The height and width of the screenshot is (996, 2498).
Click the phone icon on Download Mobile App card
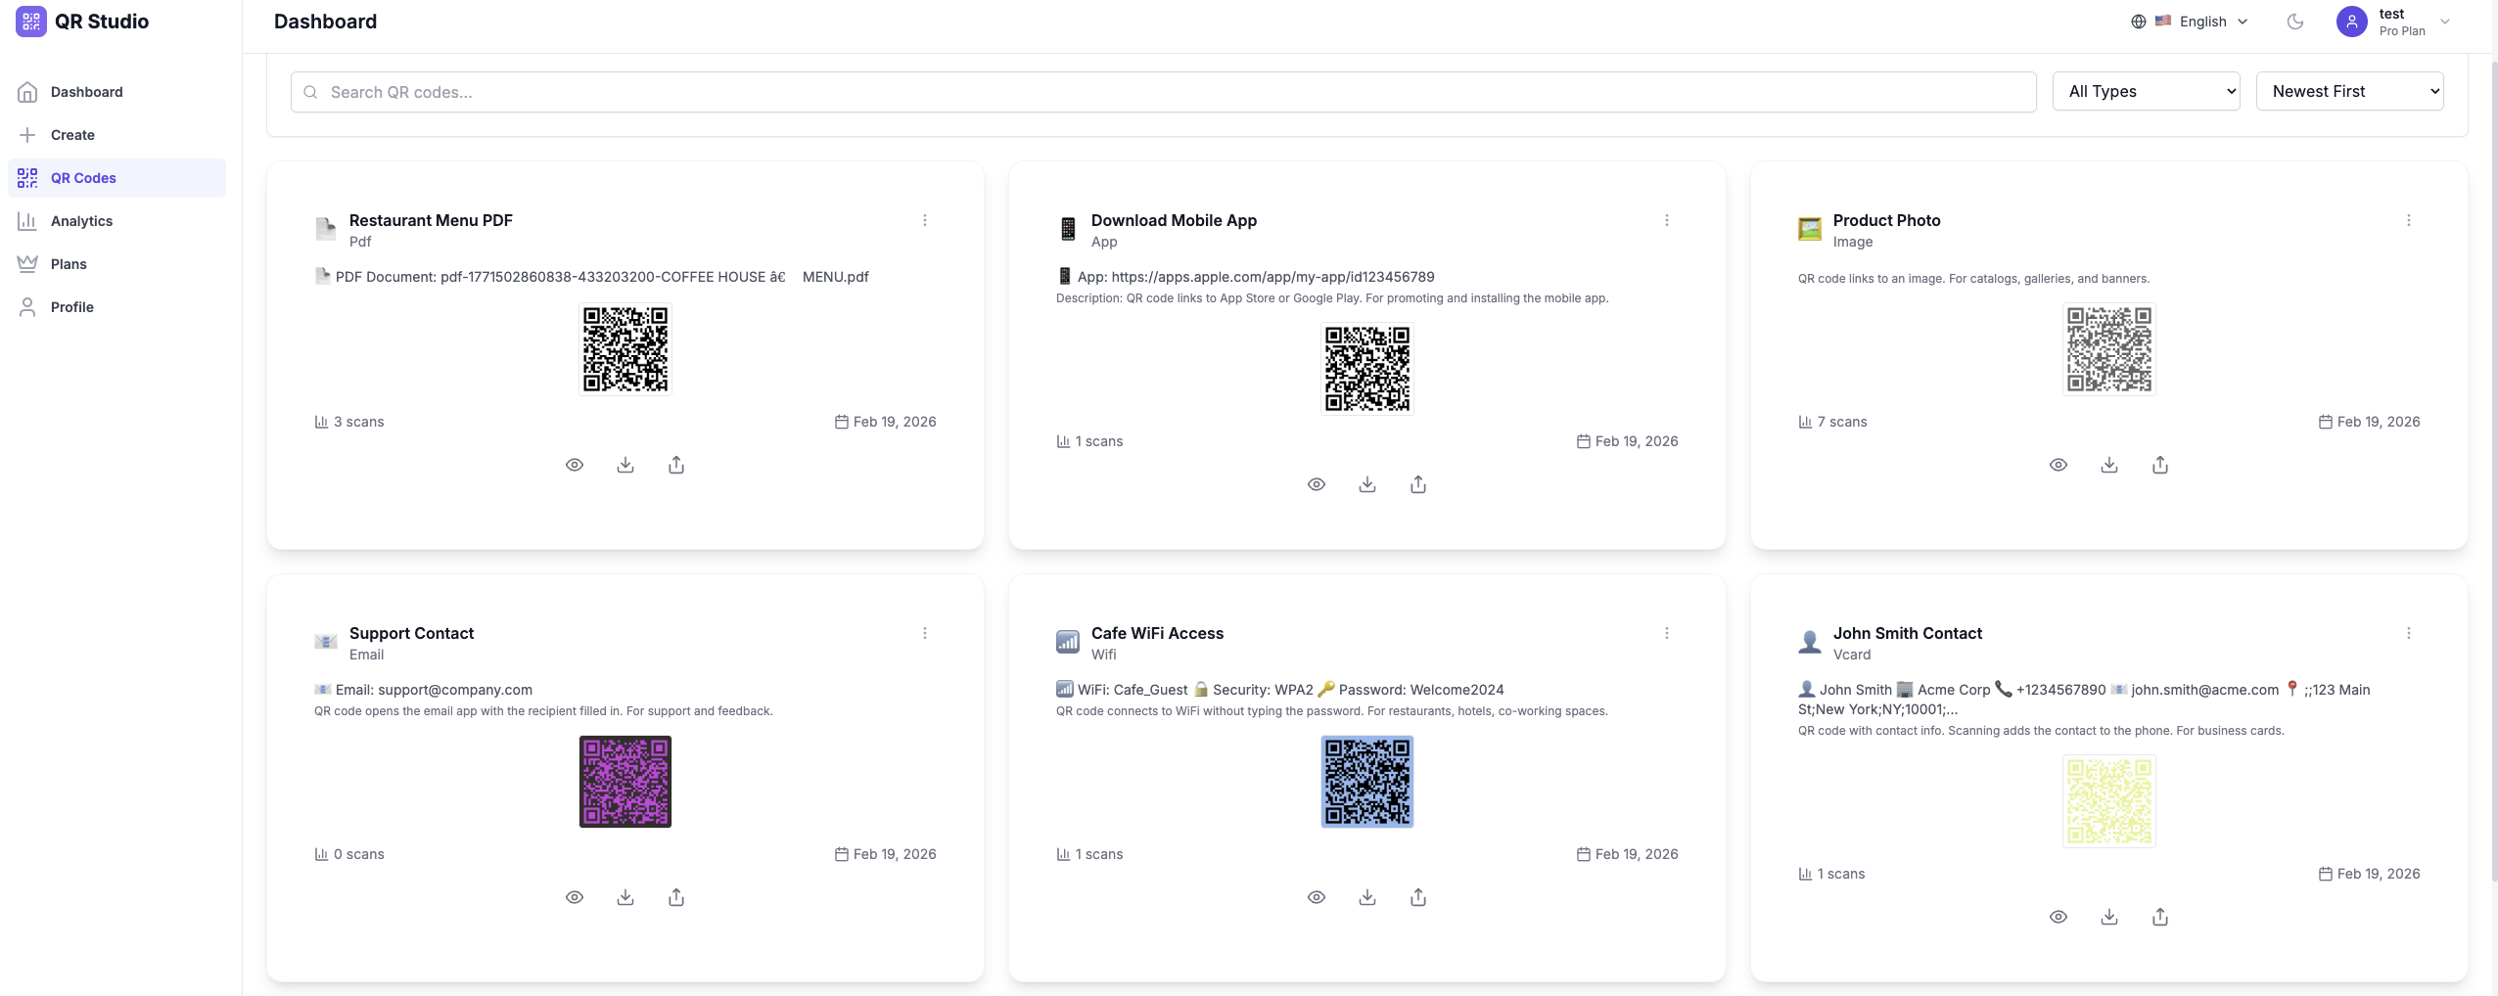tap(1068, 229)
